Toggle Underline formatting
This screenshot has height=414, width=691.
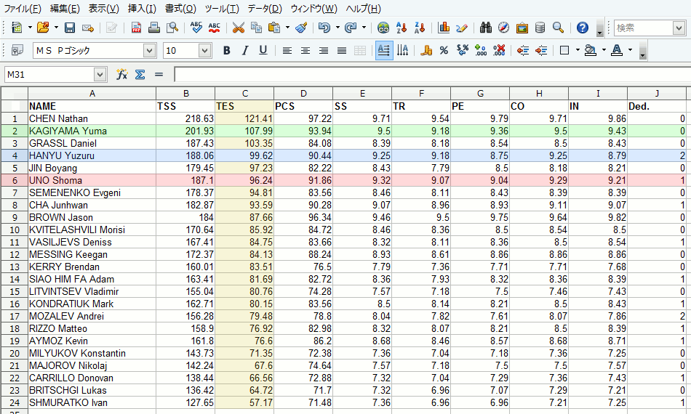click(x=263, y=50)
